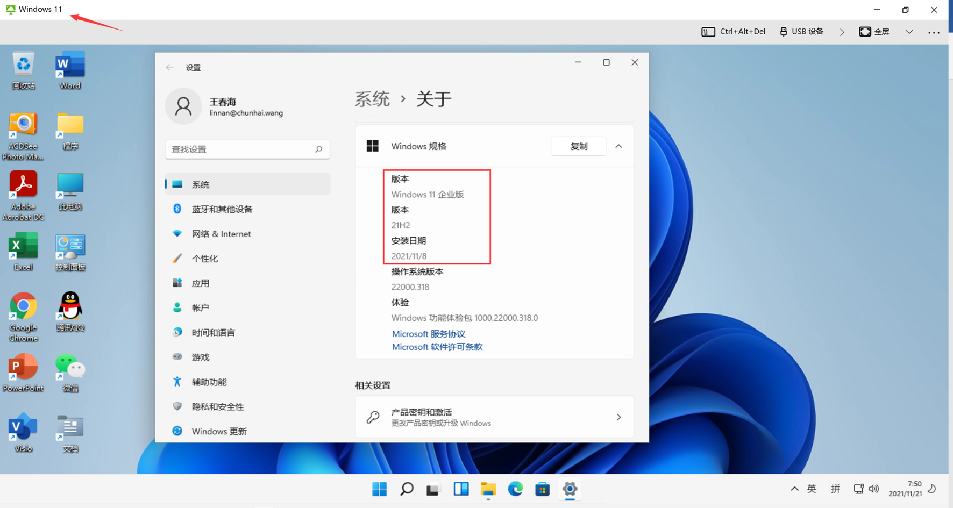
Task: Launch PowerPoint from the desktop
Action: pos(23,373)
